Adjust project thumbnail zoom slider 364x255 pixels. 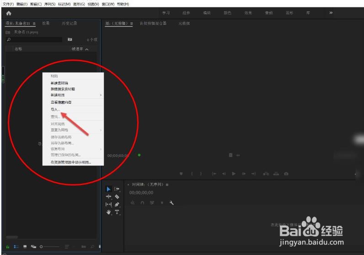[49, 247]
